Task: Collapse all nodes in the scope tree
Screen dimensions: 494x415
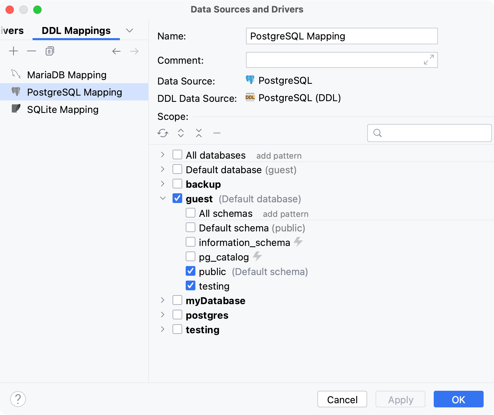Action: click(199, 133)
